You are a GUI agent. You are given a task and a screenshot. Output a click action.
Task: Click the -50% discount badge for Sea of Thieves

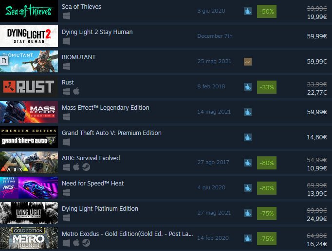pyautogui.click(x=267, y=11)
